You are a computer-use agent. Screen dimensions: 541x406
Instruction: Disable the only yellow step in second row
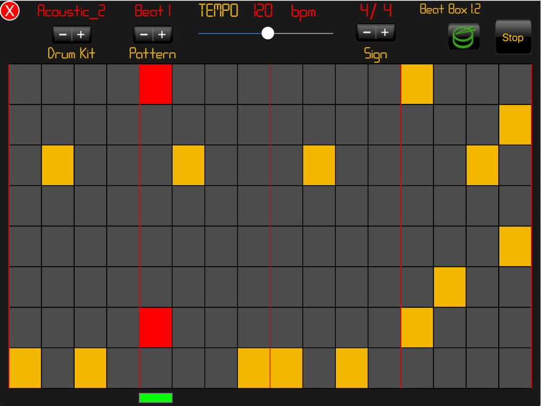(515, 125)
